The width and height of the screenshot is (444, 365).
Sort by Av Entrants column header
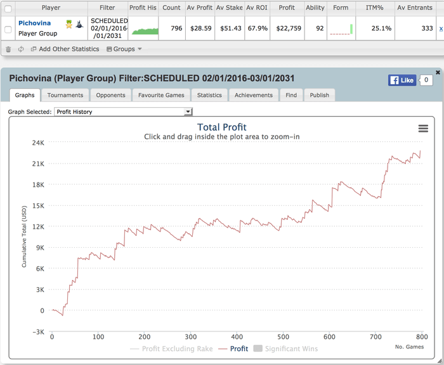(x=415, y=8)
